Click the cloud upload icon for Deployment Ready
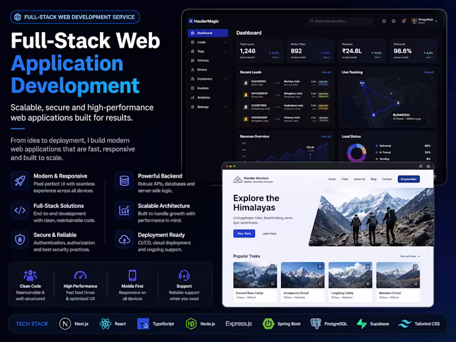 [124, 239]
